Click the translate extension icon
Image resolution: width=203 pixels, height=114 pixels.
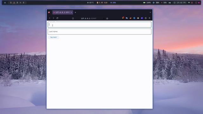[x=127, y=18]
